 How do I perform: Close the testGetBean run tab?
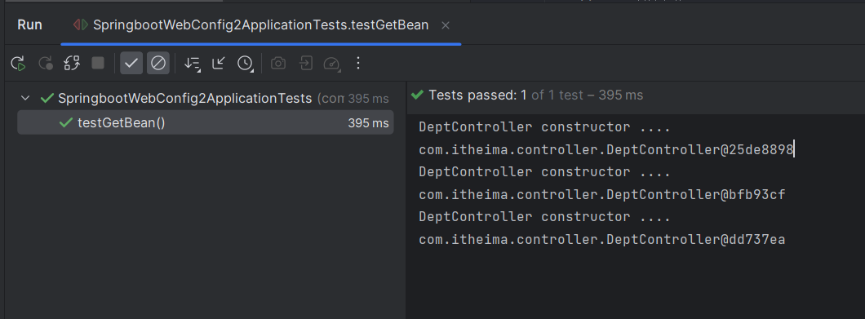446,25
